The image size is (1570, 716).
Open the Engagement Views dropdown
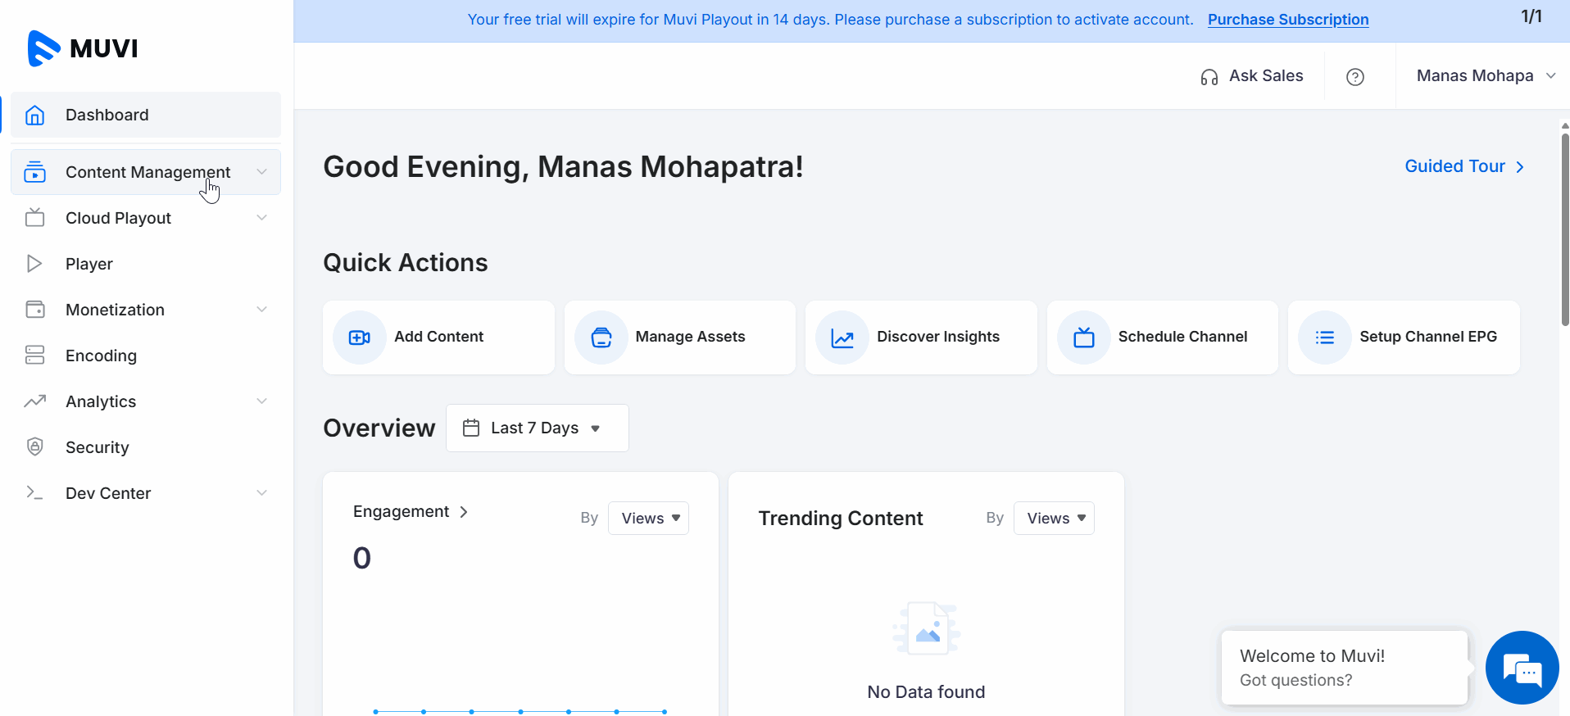click(648, 519)
